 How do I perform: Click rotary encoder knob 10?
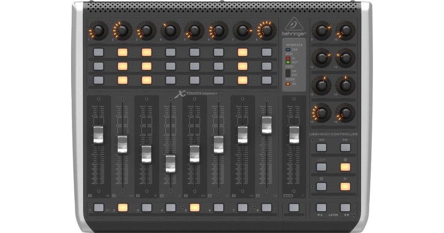(345, 31)
